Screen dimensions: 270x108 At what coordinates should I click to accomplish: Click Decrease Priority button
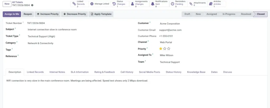tap(75, 14)
